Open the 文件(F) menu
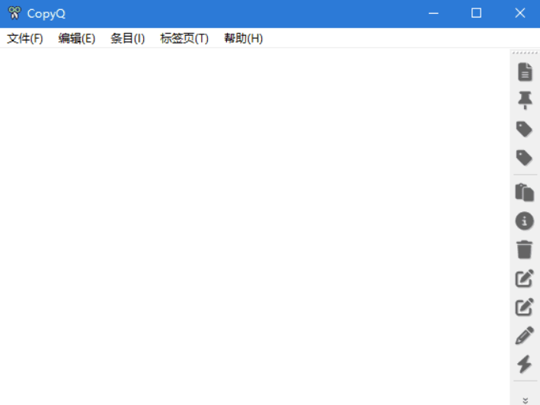The image size is (540, 405). [x=25, y=38]
